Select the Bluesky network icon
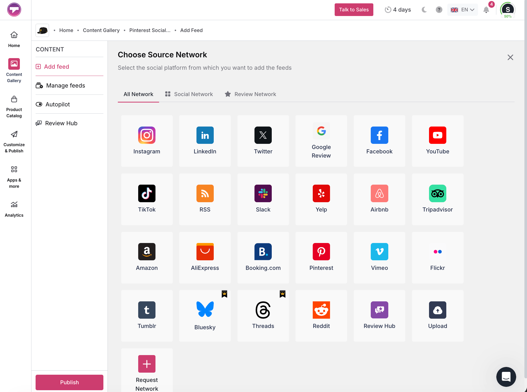 205,316
